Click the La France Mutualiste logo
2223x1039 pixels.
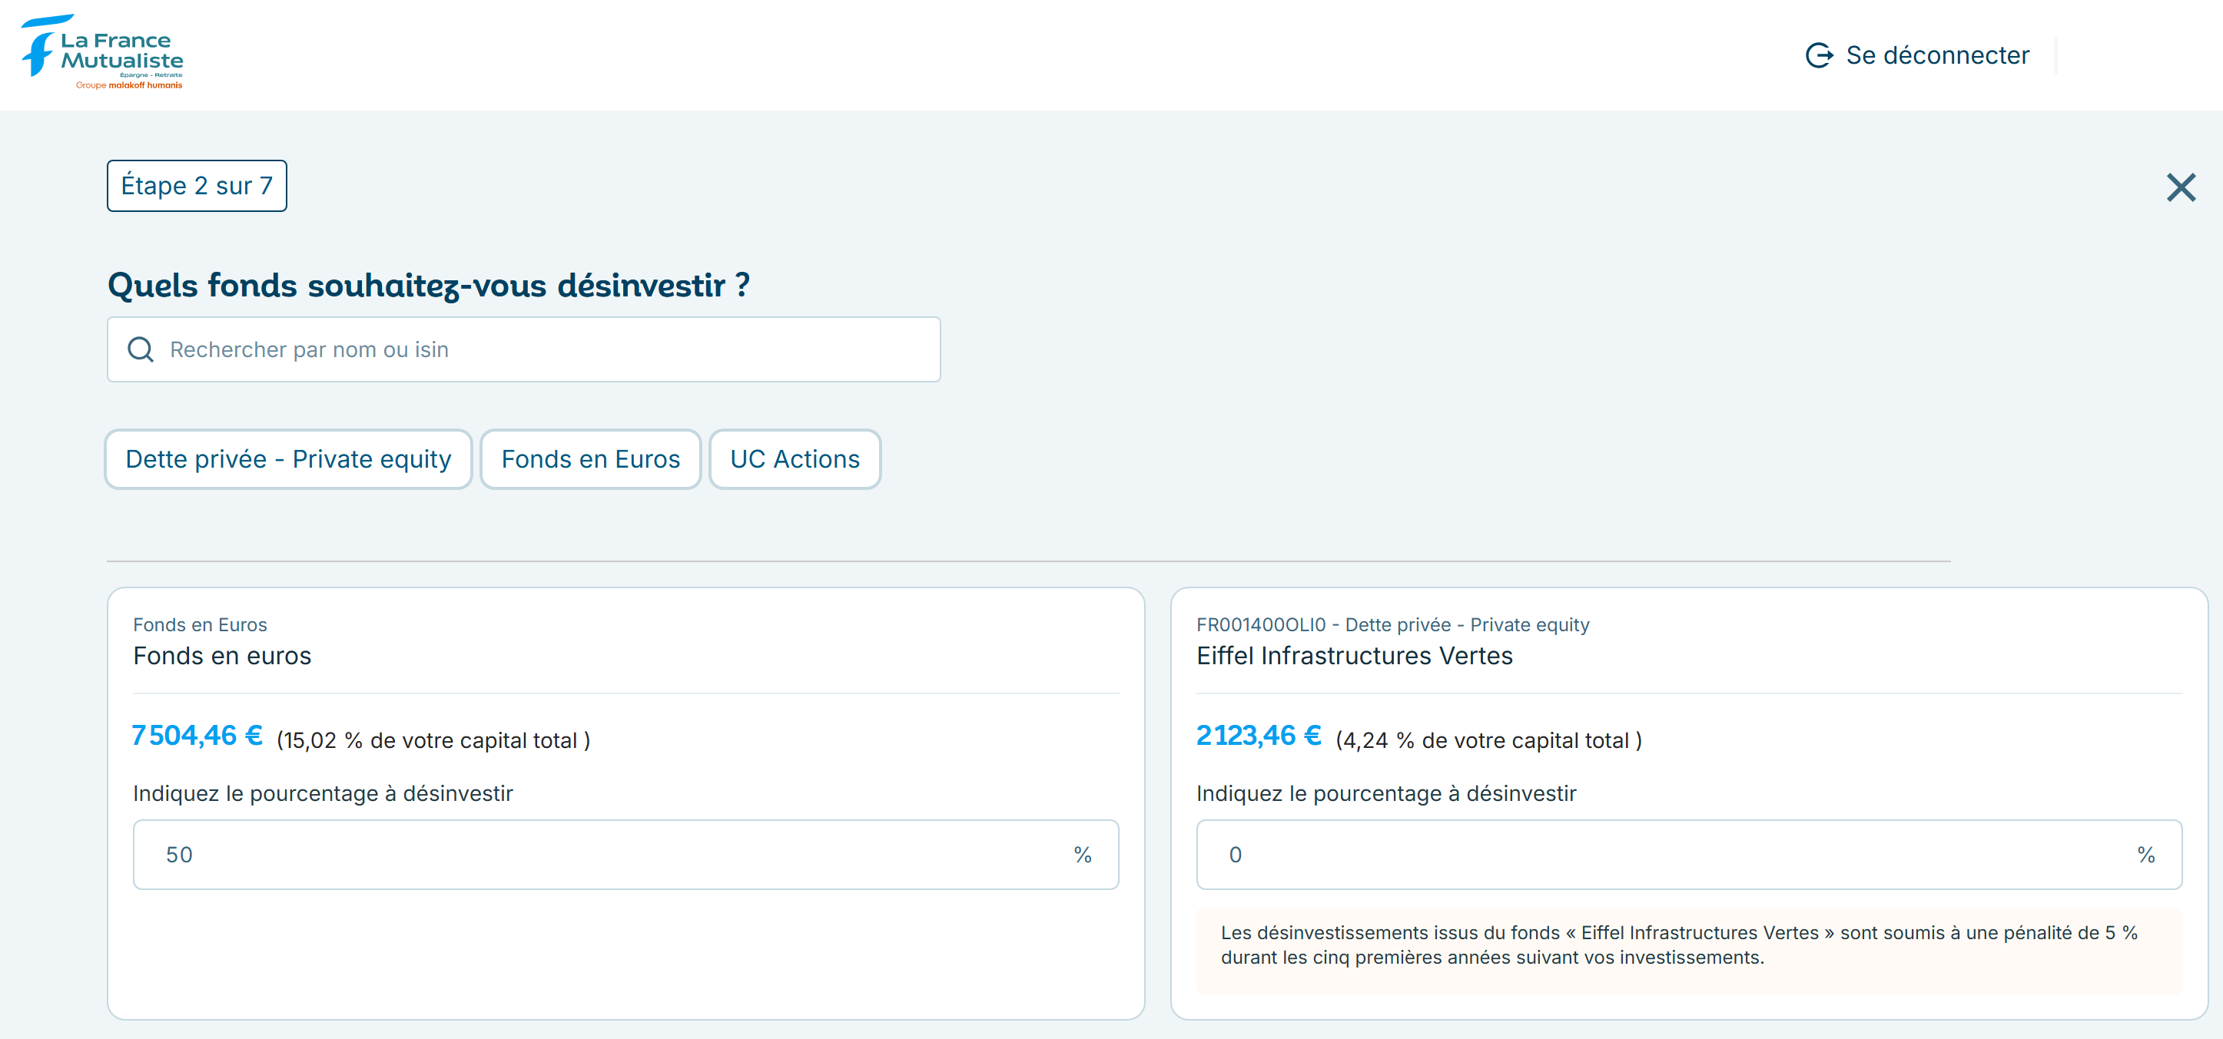click(x=102, y=52)
